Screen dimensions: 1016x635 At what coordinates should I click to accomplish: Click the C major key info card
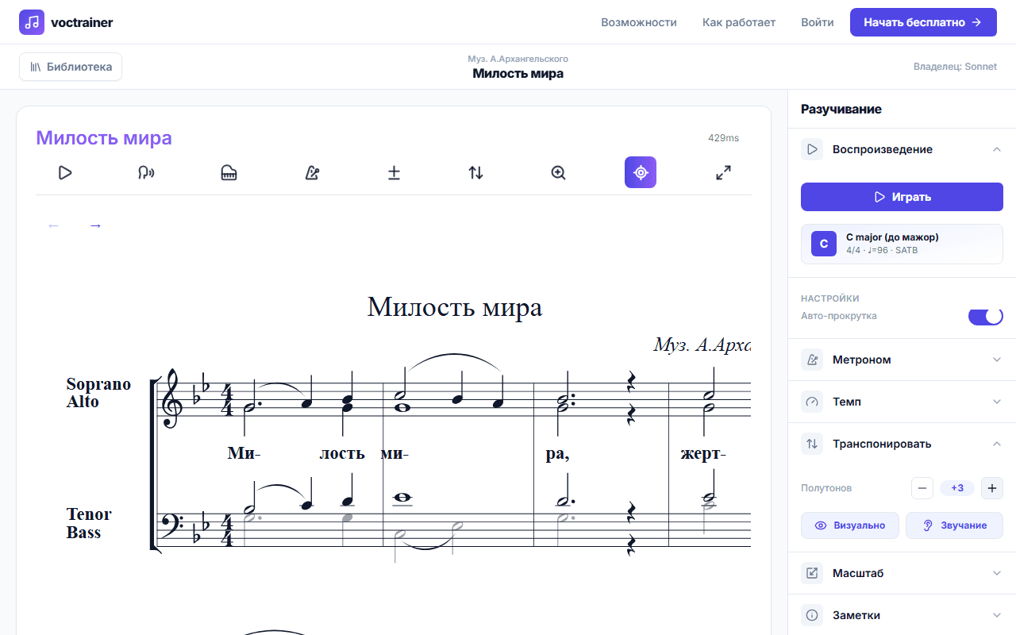coord(902,244)
